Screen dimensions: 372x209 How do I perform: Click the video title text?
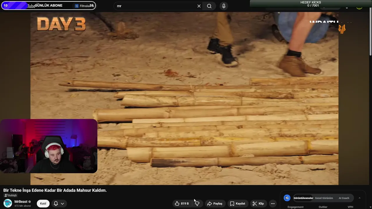coord(55,190)
